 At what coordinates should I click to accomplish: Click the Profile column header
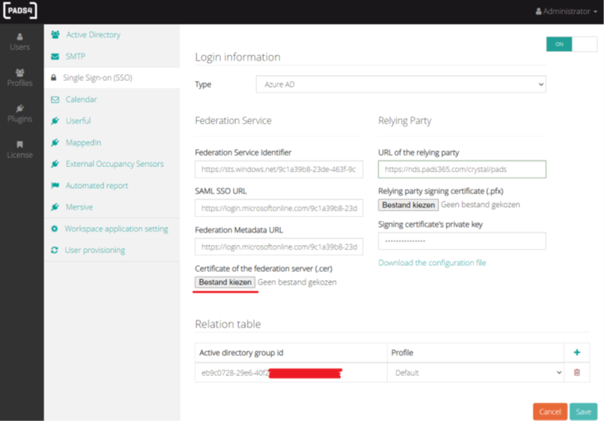(x=402, y=352)
